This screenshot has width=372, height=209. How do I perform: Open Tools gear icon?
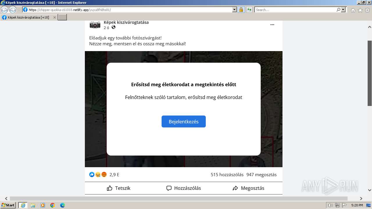[367, 10]
